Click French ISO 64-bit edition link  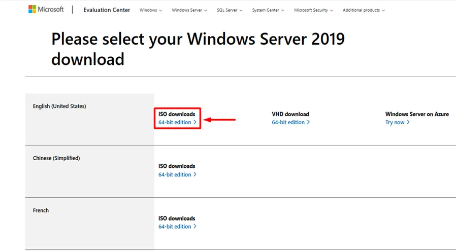pos(175,227)
